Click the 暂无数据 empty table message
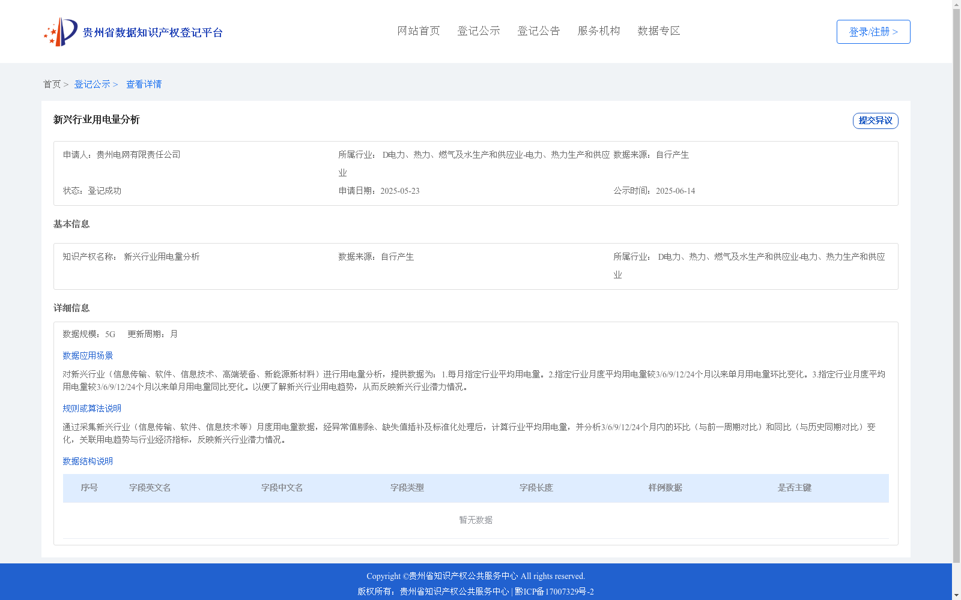The image size is (961, 600). click(476, 520)
